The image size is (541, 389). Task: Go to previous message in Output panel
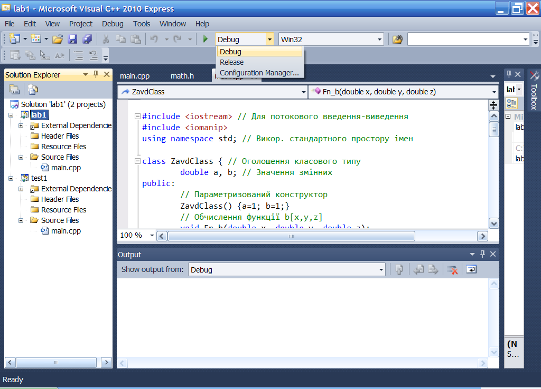coord(419,269)
